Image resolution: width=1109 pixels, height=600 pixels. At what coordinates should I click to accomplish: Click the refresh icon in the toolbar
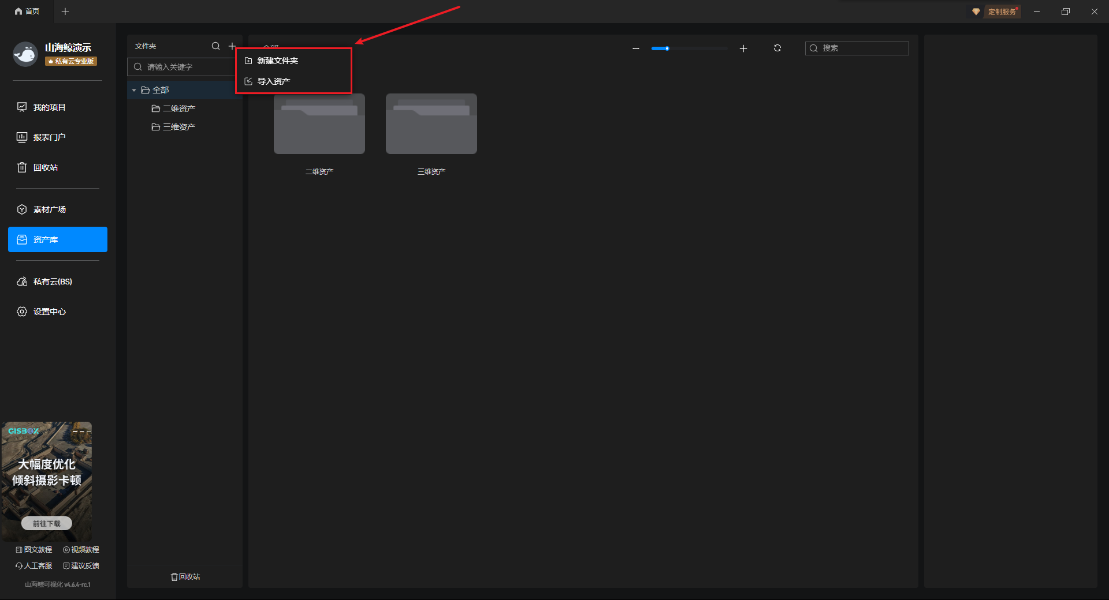(777, 48)
